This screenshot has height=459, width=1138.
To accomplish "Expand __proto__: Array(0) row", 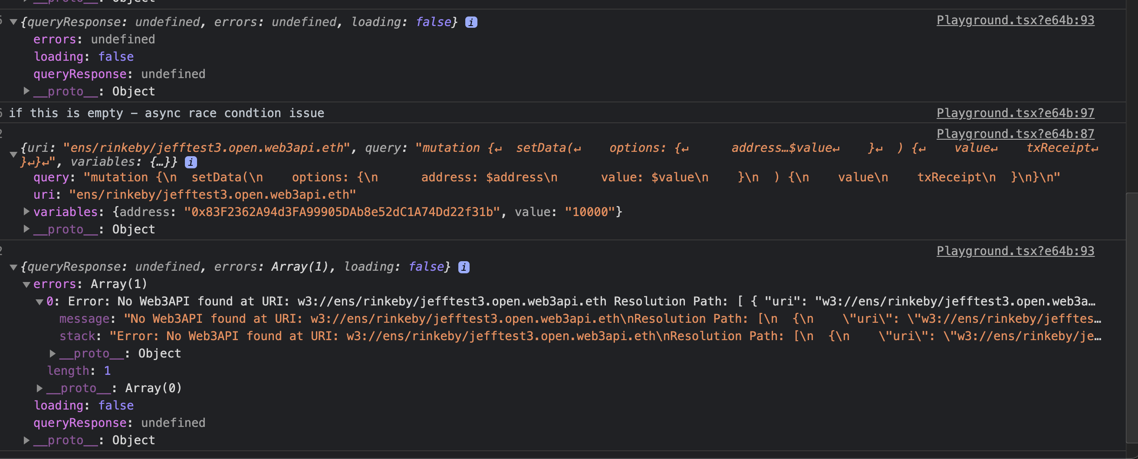I will pyautogui.click(x=39, y=388).
